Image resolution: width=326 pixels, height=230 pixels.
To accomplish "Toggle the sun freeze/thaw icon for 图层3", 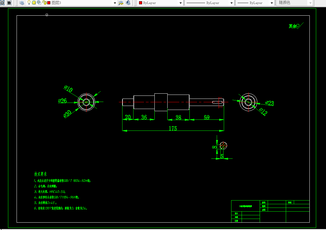I will click(34, 3).
